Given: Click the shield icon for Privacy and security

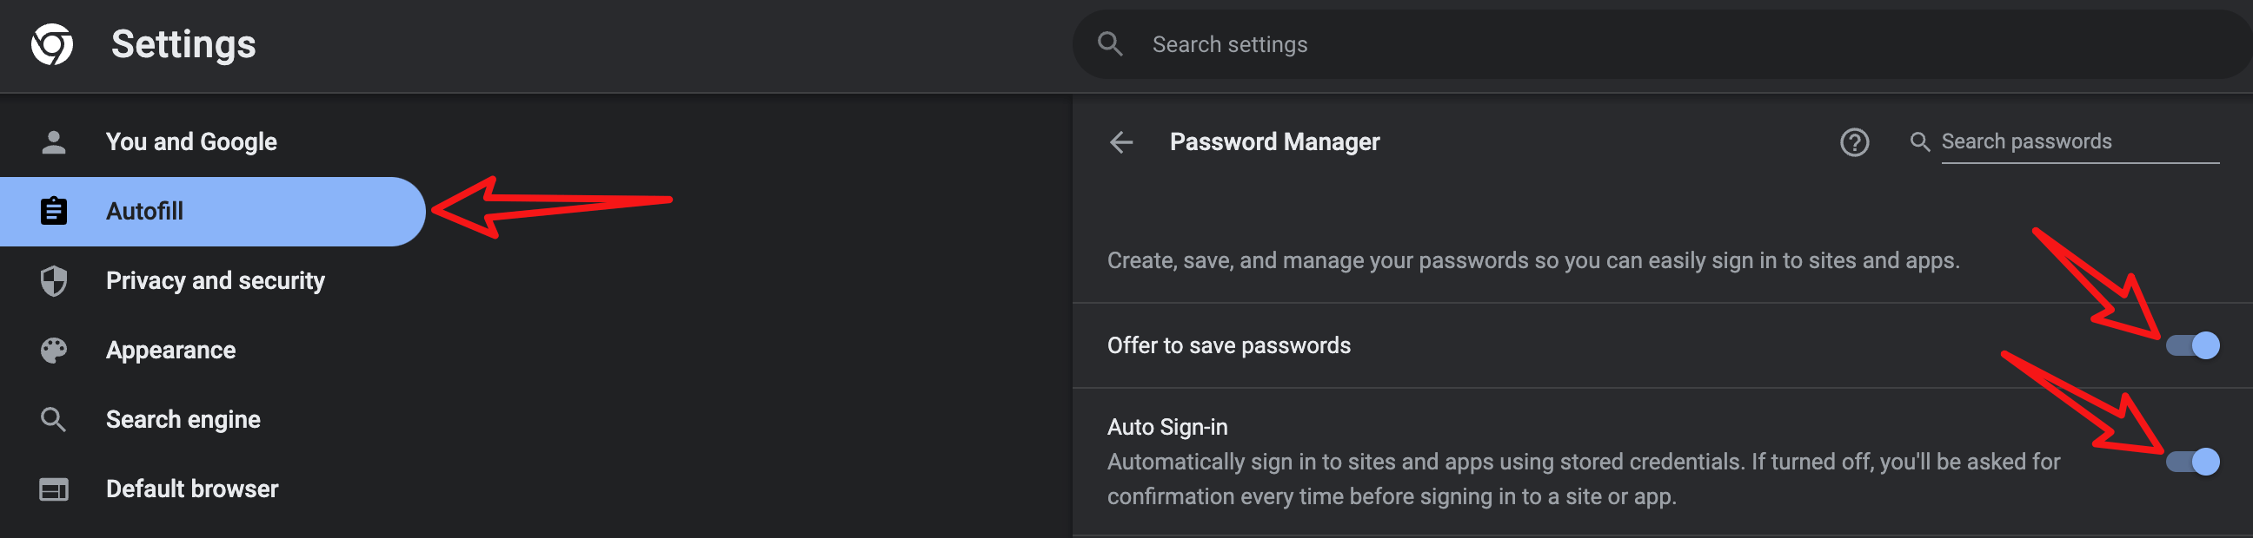Looking at the screenshot, I should (x=53, y=280).
